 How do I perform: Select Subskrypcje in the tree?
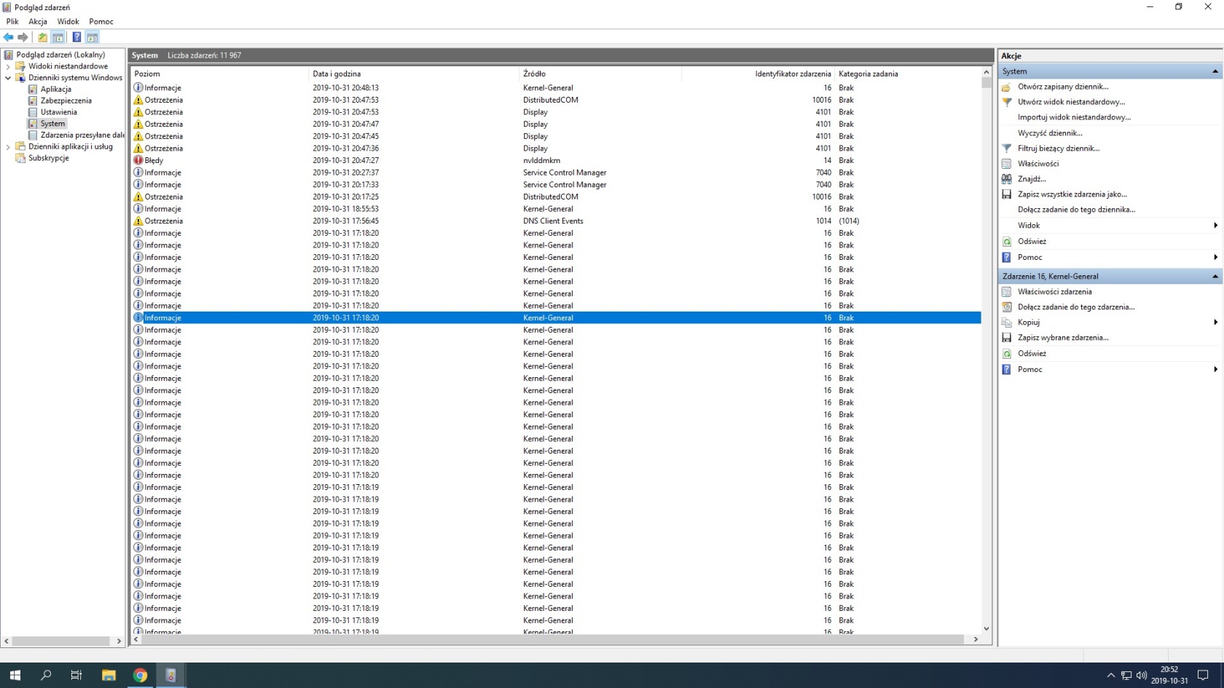pos(49,158)
